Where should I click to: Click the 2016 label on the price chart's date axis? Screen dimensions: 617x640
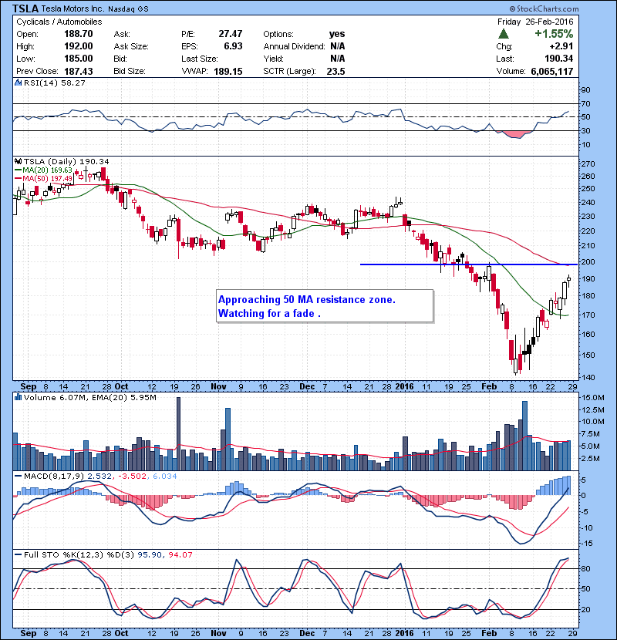coord(404,386)
